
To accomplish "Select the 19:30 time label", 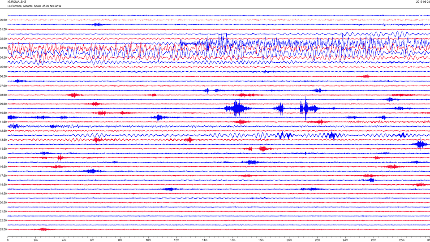I will (3, 194).
